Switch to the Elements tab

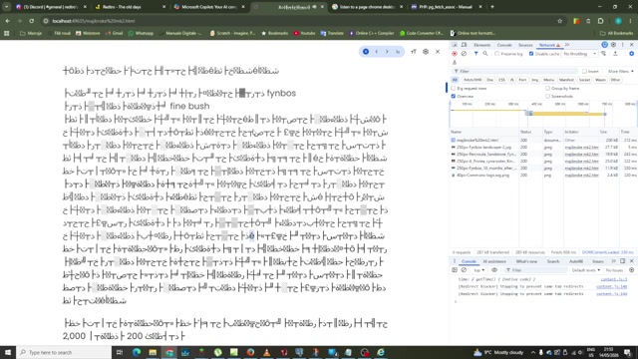[x=482, y=45]
